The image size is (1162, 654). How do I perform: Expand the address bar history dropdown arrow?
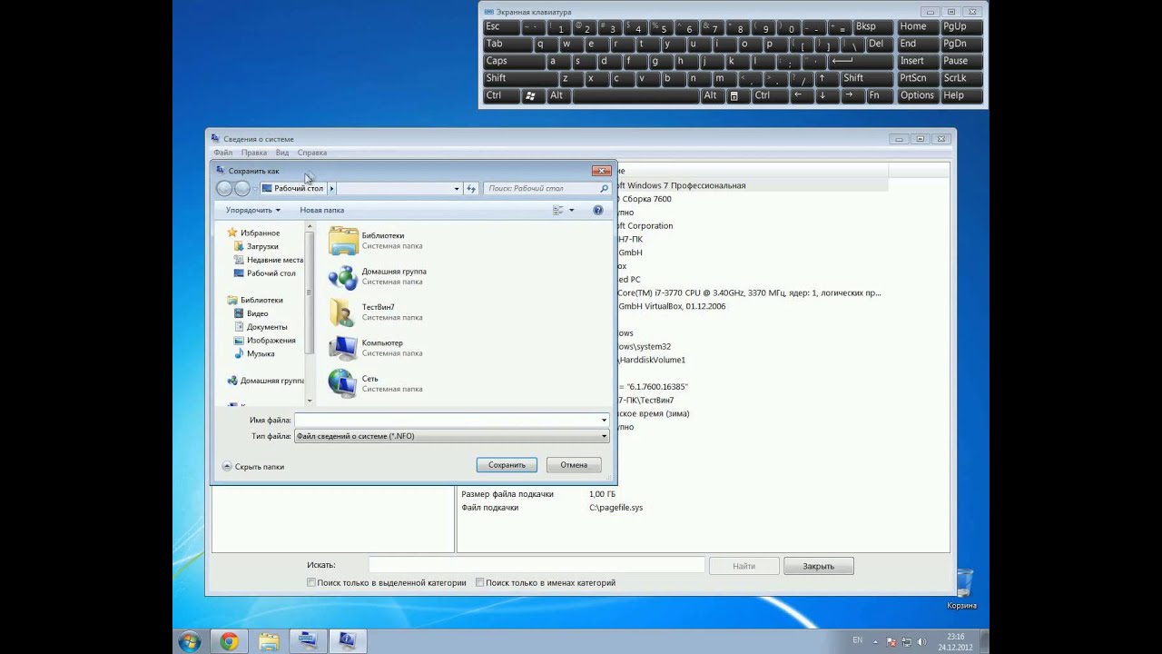pyautogui.click(x=457, y=188)
